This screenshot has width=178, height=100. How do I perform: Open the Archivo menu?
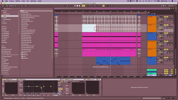coord(12,1)
